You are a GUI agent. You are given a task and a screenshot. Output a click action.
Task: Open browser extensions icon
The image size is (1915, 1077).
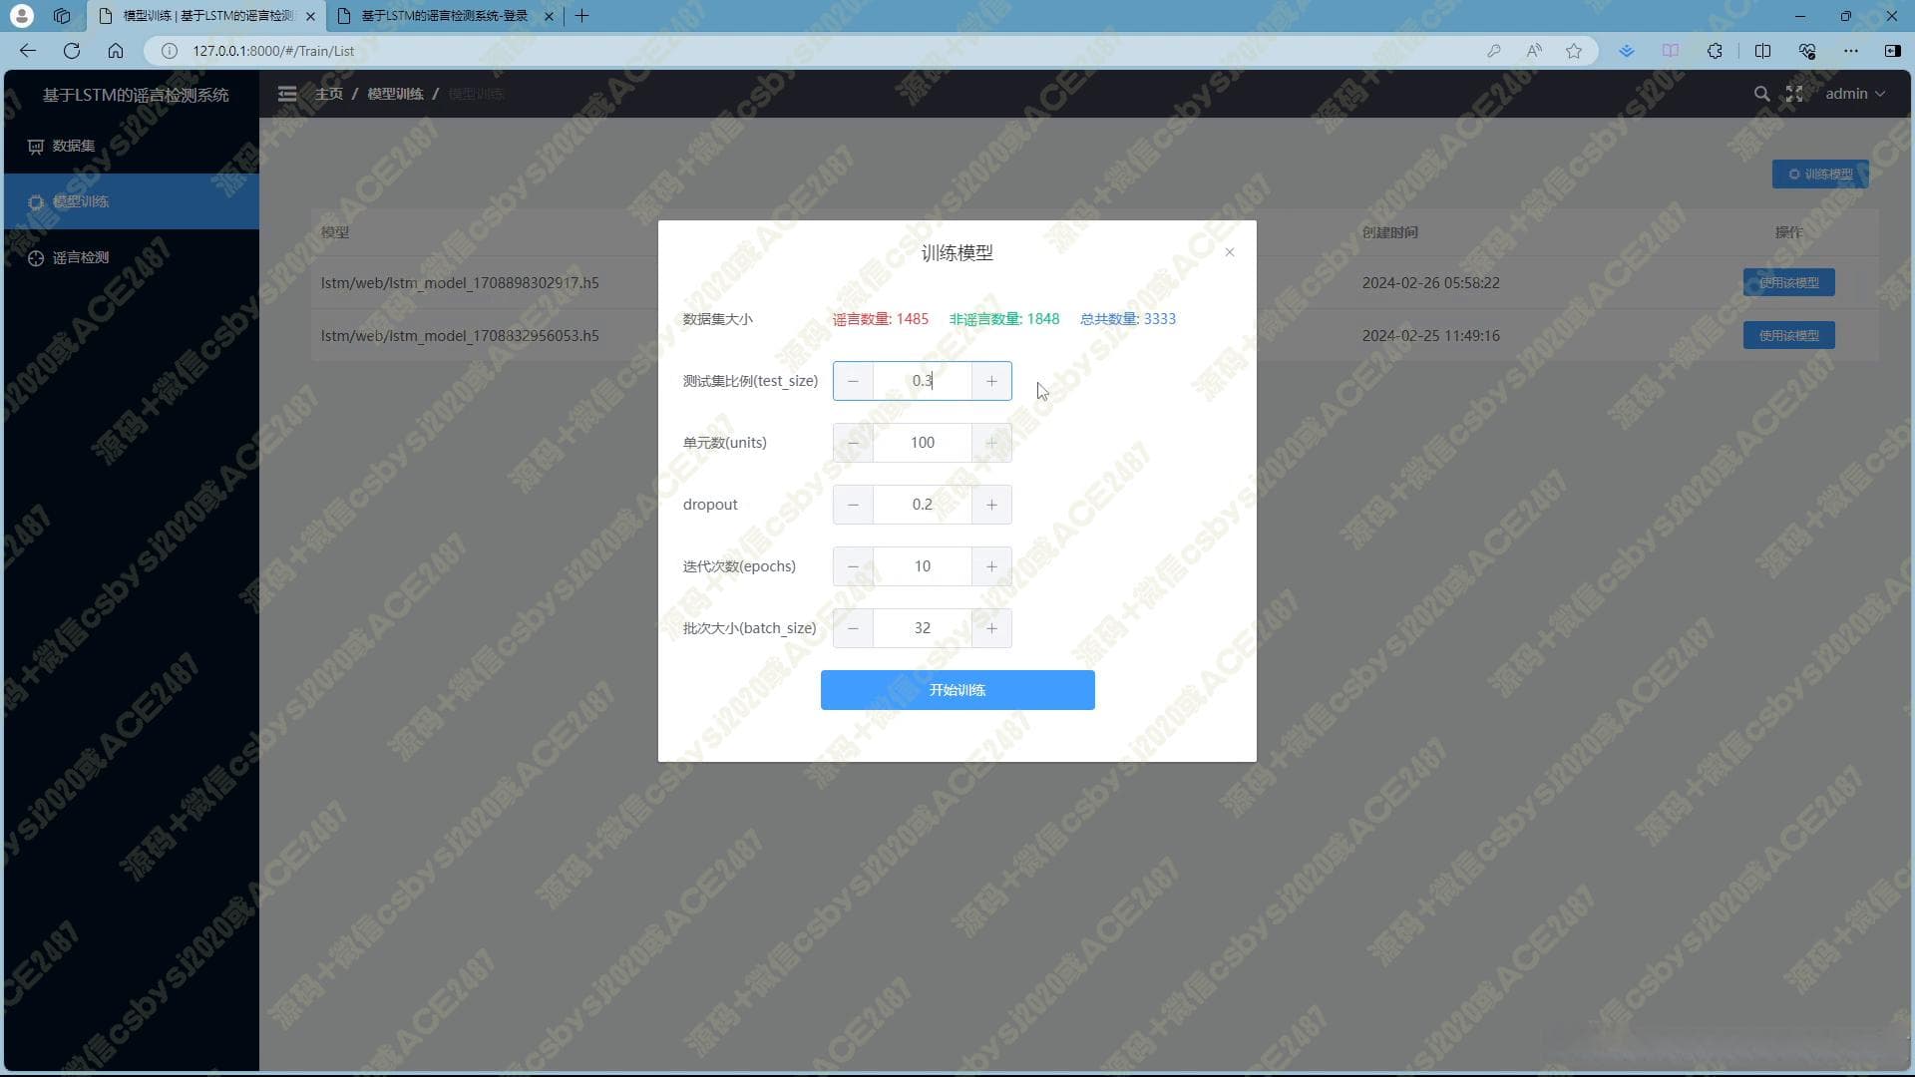coord(1715,51)
